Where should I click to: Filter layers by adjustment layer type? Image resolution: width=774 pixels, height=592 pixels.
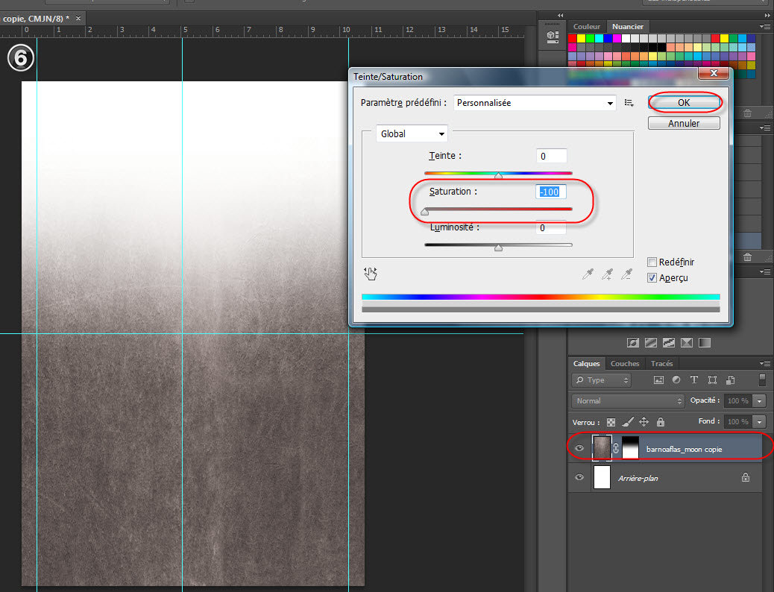676,380
